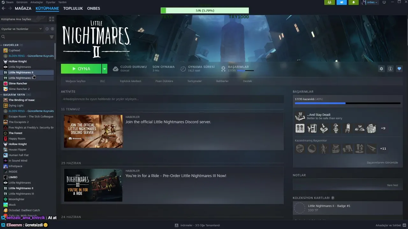Click the downloads icon in the status bar

click(177, 225)
